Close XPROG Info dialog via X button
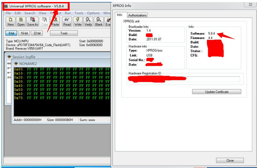The width and height of the screenshot is (257, 168). click(250, 5)
